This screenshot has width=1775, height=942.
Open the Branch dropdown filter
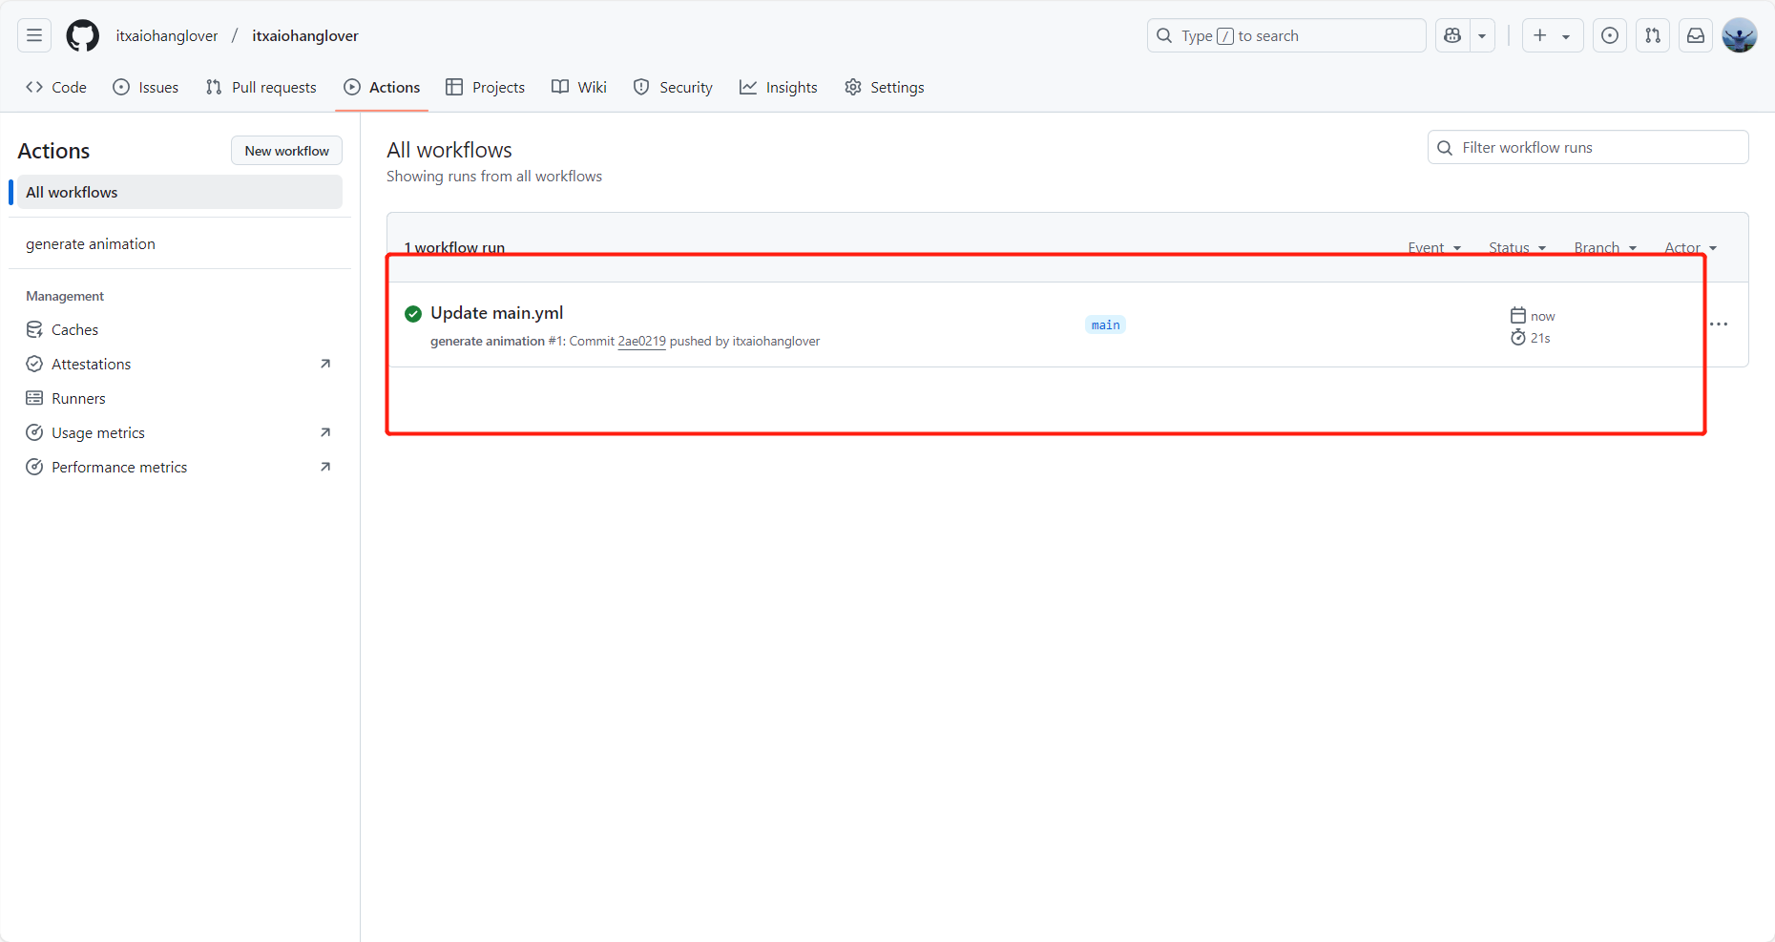click(x=1604, y=247)
